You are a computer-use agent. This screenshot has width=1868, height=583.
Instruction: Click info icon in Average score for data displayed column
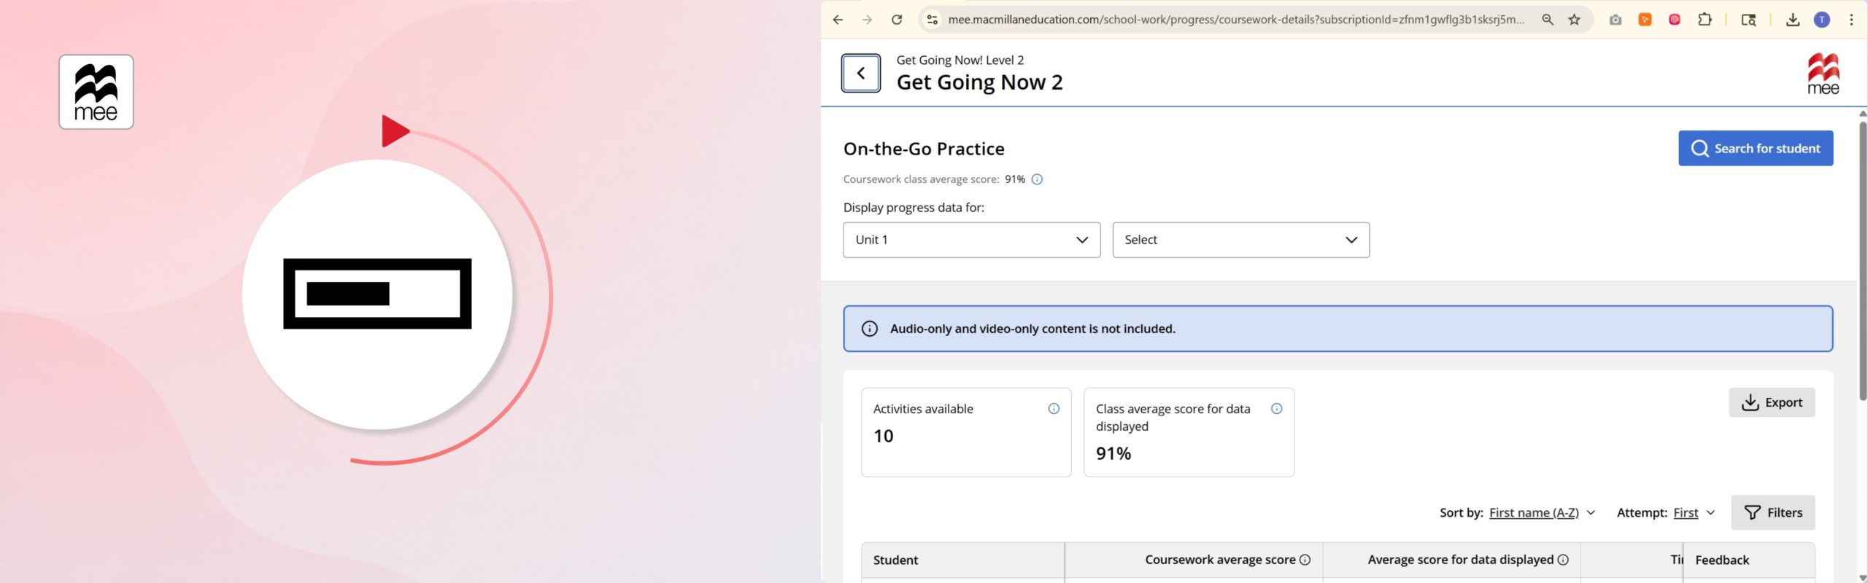[1563, 560]
